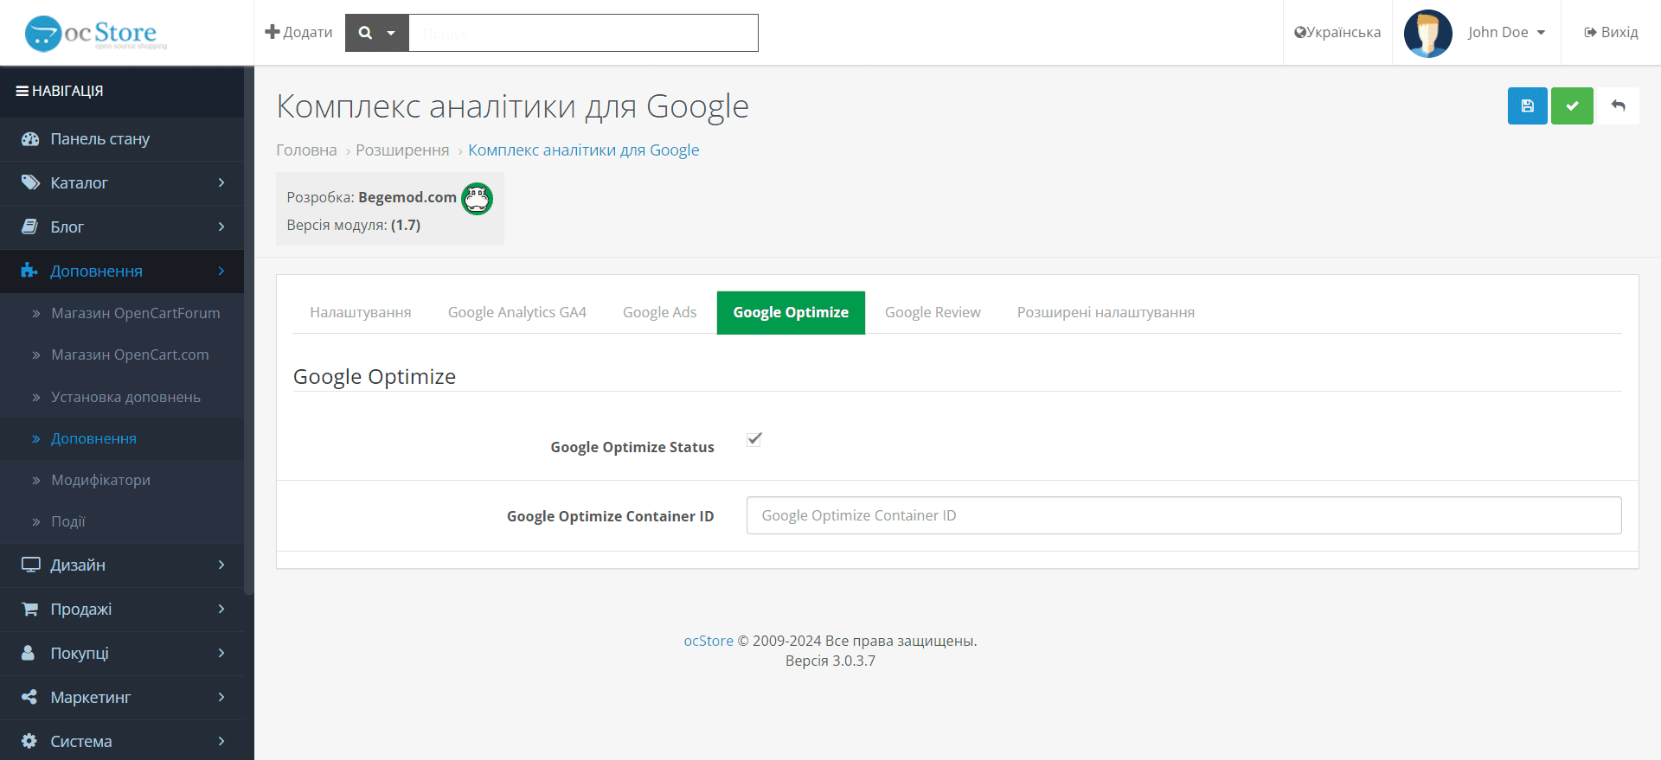The height and width of the screenshot is (760, 1661).
Task: Switch to the Google Analytics GA4 tab
Action: click(x=517, y=312)
